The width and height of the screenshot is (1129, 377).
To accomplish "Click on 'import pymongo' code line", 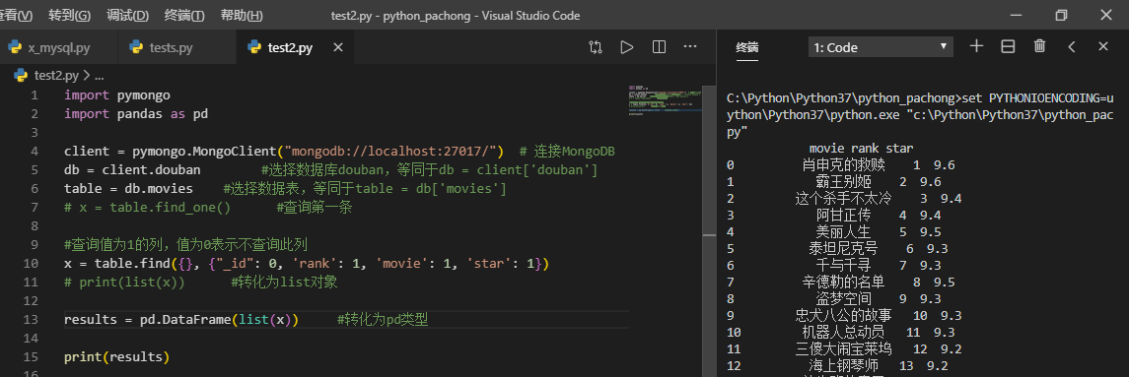I will click(x=116, y=94).
